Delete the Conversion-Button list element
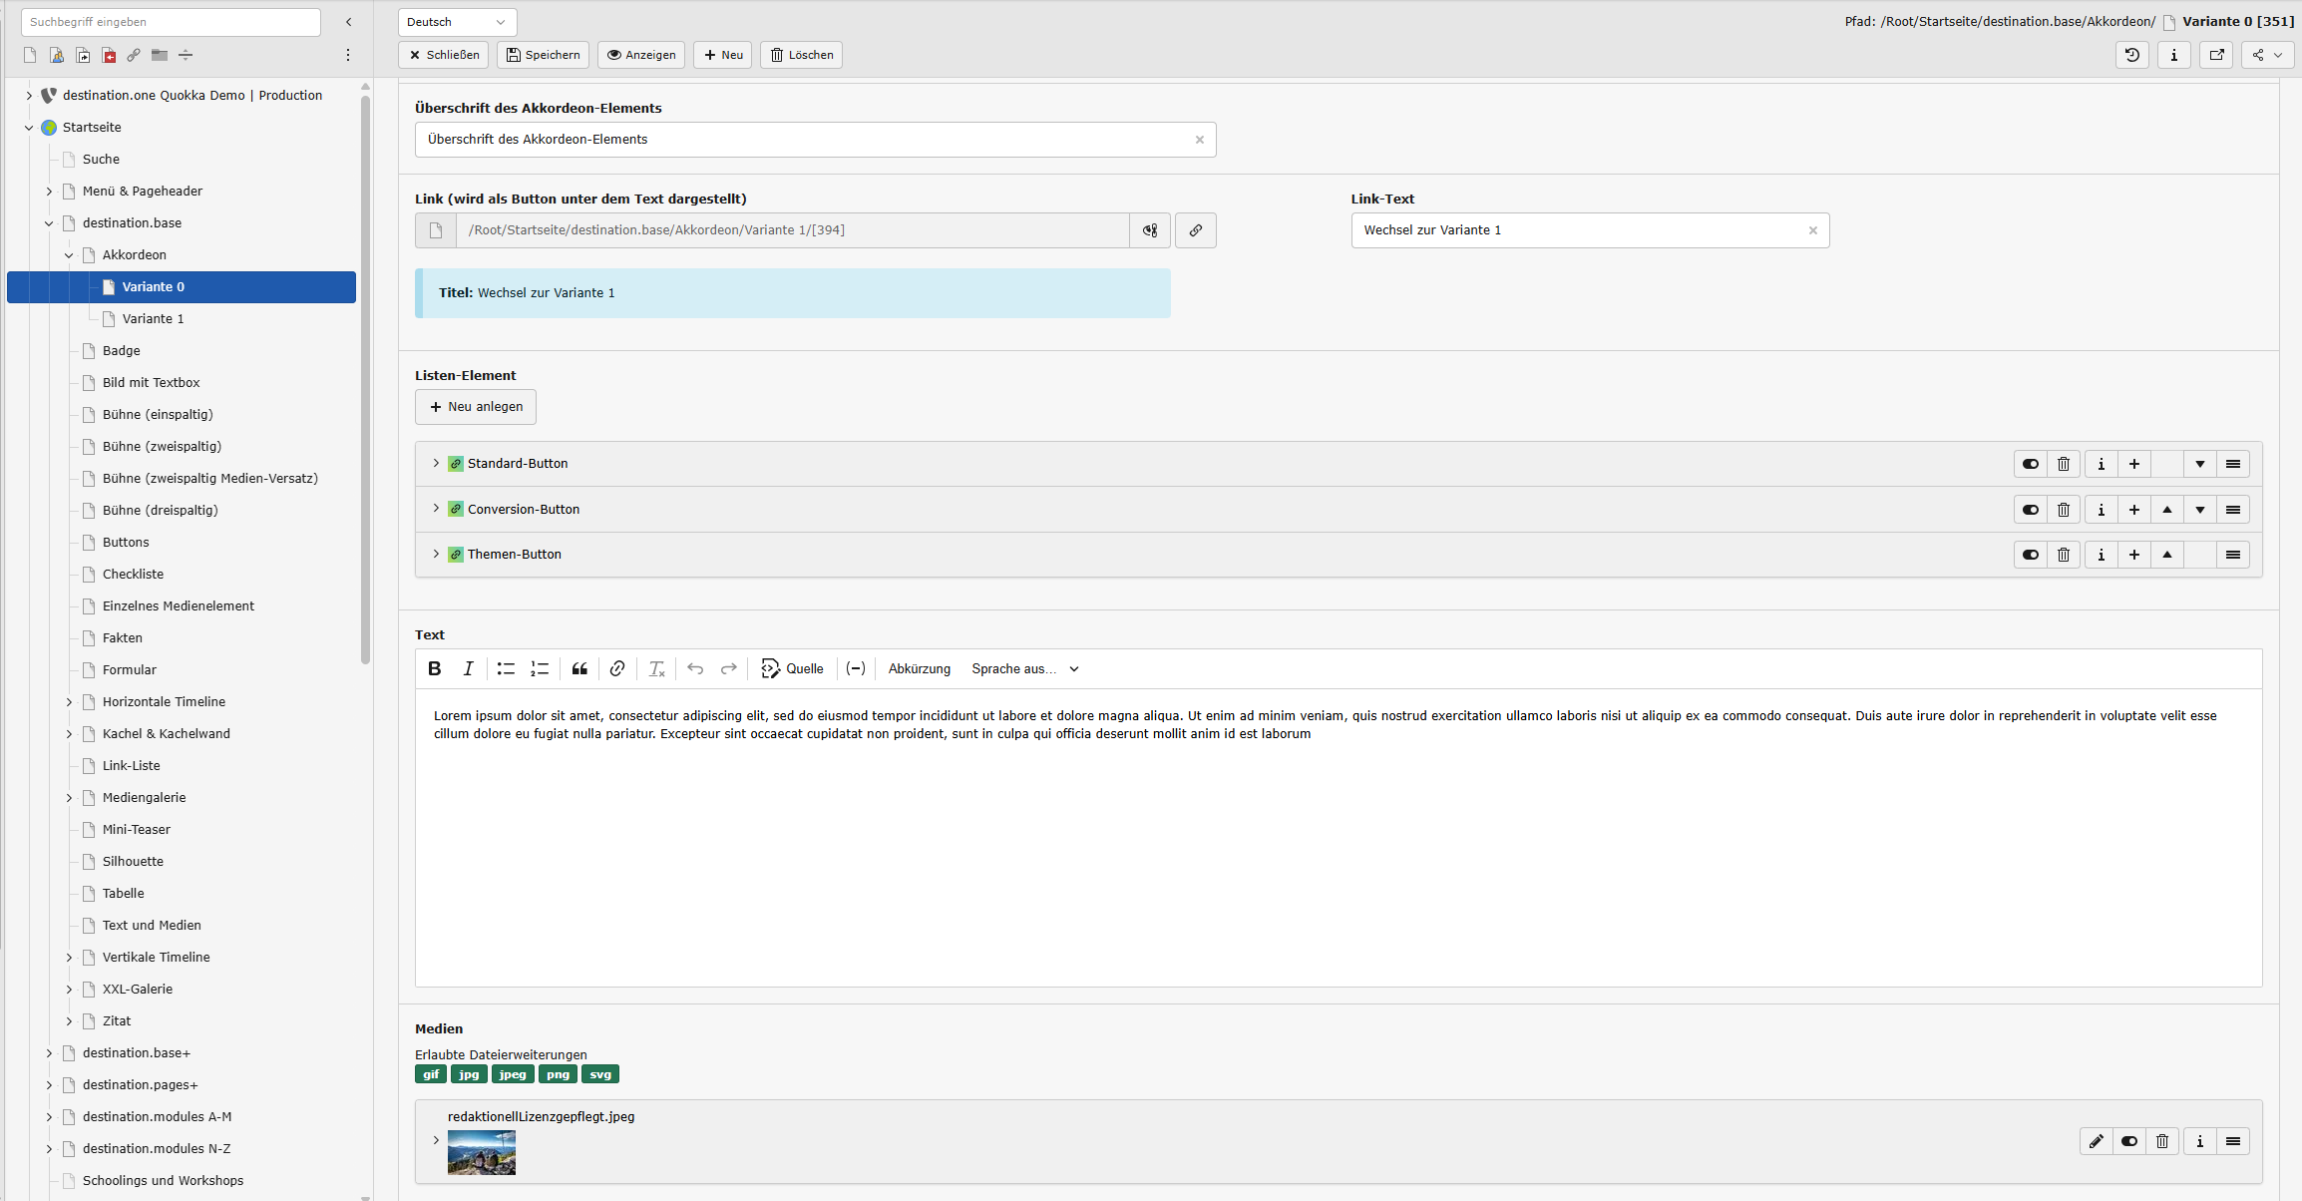 click(x=2064, y=510)
